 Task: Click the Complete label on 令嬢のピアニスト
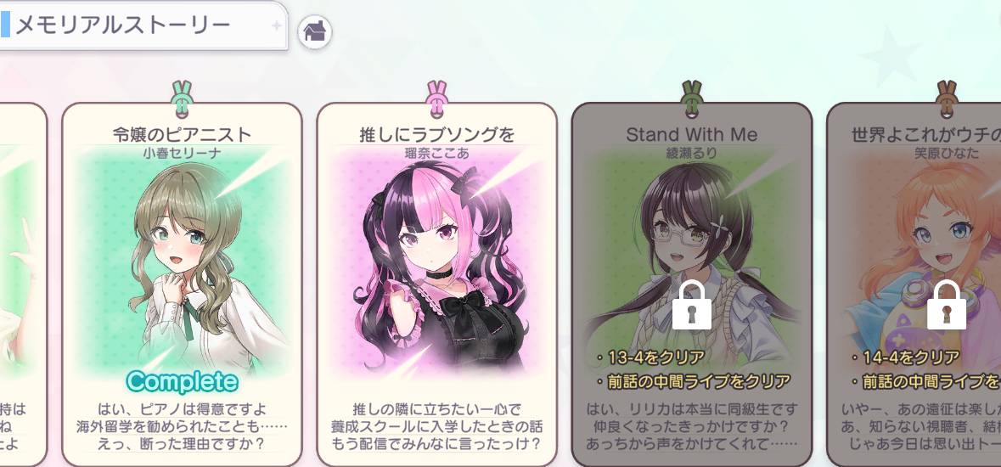(182, 381)
